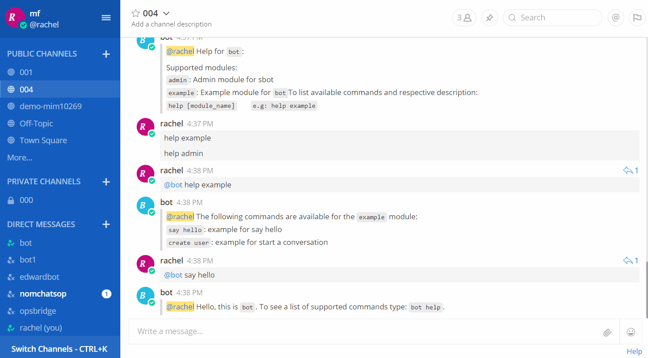
Task: Click 'say hello' code text
Action: pos(185,230)
